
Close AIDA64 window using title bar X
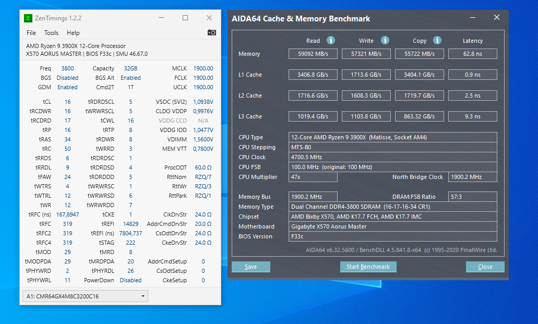(496, 18)
